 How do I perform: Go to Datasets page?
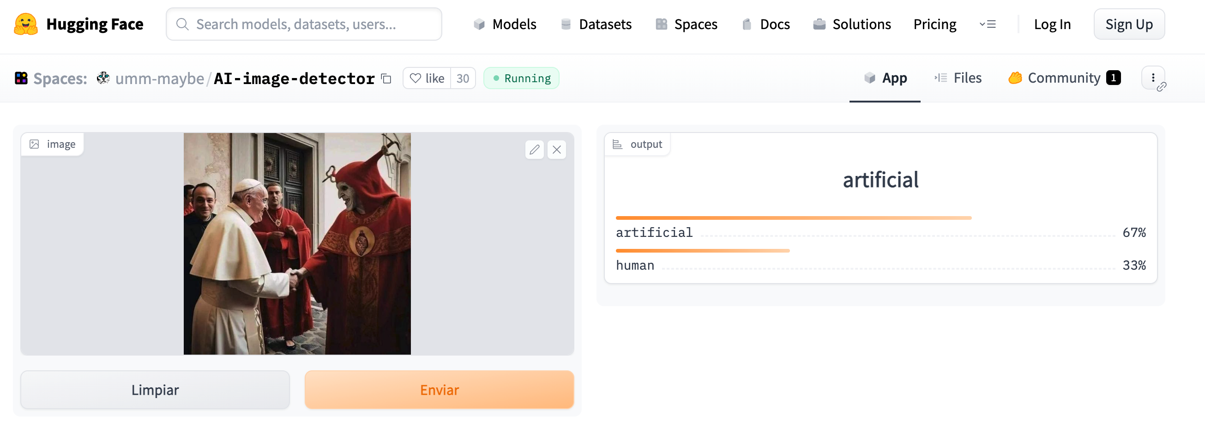[x=596, y=24]
